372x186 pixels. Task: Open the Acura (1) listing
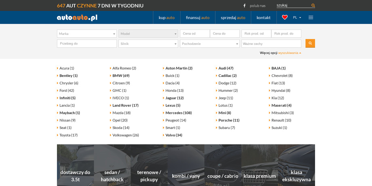[x=67, y=68]
